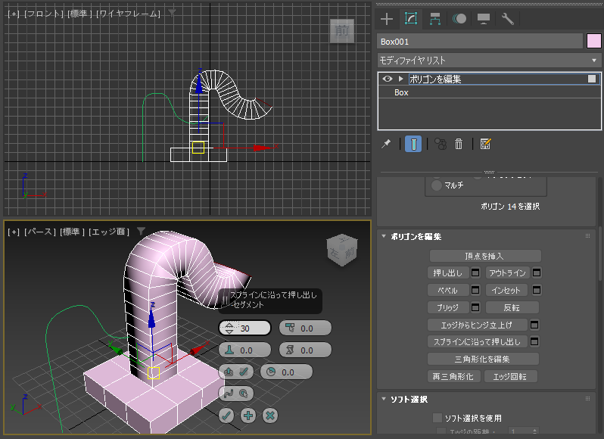Open the アウトライン settings box
Screen dimensions: 604x439
537,272
